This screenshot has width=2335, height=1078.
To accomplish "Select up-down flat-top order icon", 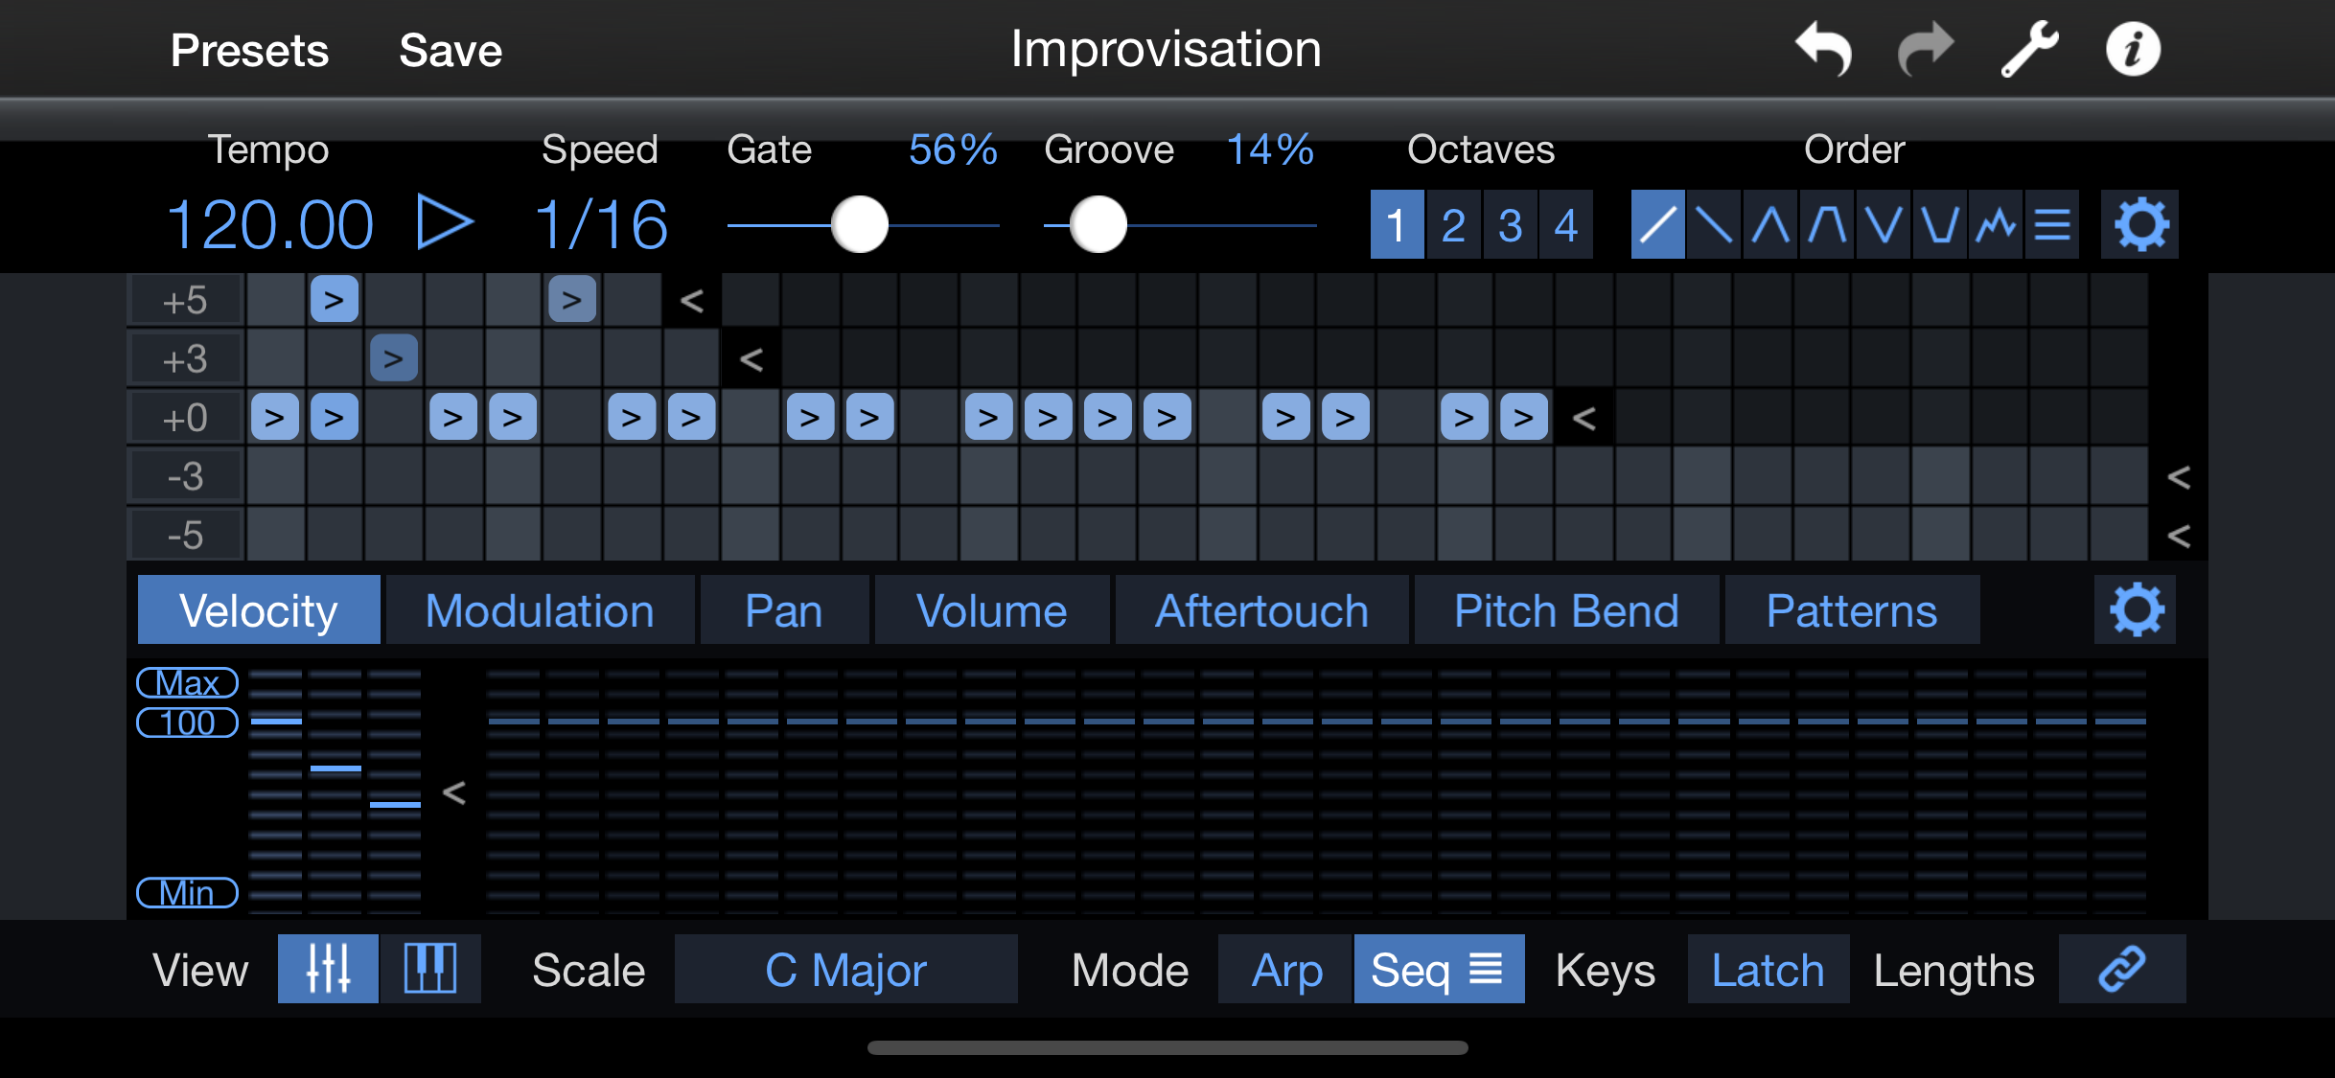I will point(1827,225).
